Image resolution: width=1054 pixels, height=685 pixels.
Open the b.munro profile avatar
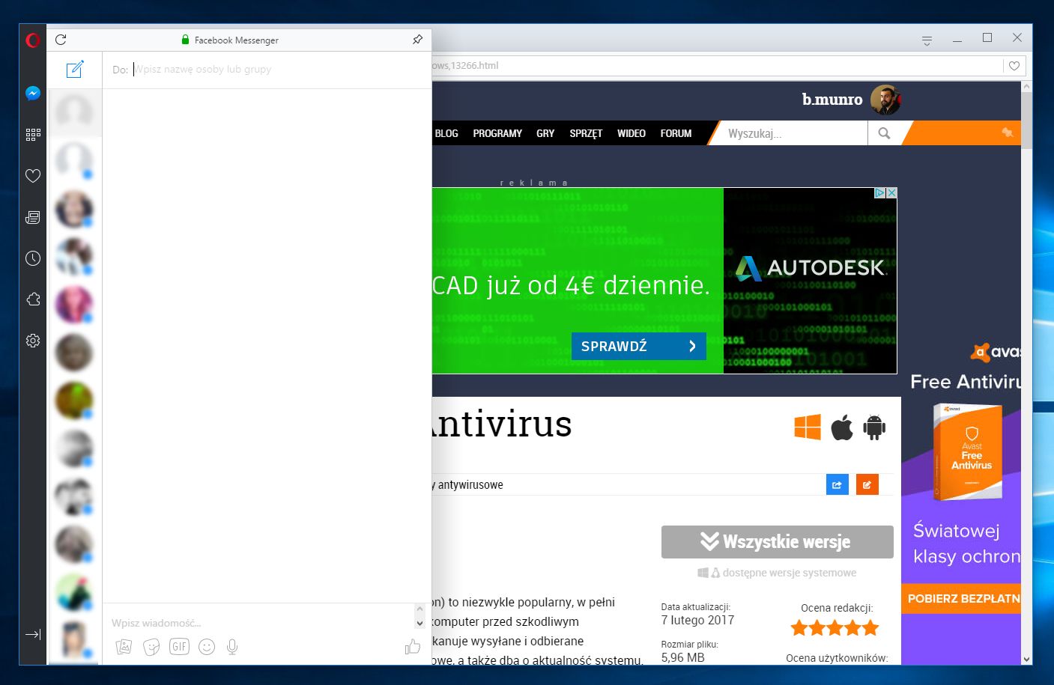tap(885, 100)
